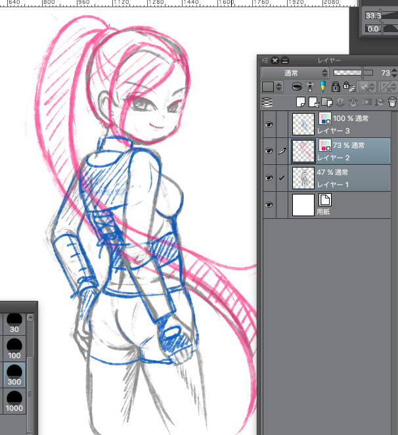Click the 47 % 通常 label on レイヤー 1
Screen dimensions: 398x435
pos(332,172)
